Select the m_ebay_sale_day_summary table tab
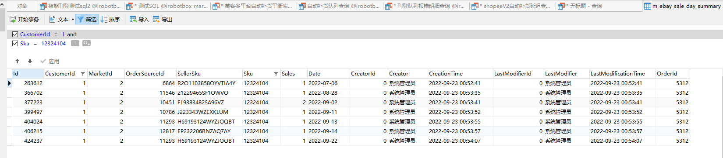 pos(683,6)
